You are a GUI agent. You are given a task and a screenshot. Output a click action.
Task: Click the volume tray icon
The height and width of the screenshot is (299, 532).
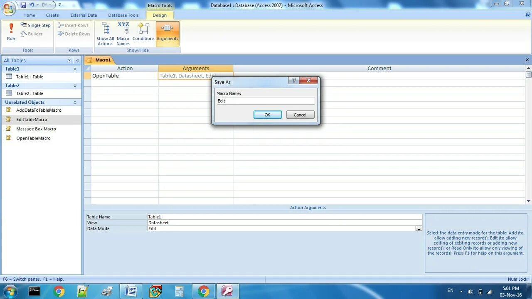coord(470,292)
